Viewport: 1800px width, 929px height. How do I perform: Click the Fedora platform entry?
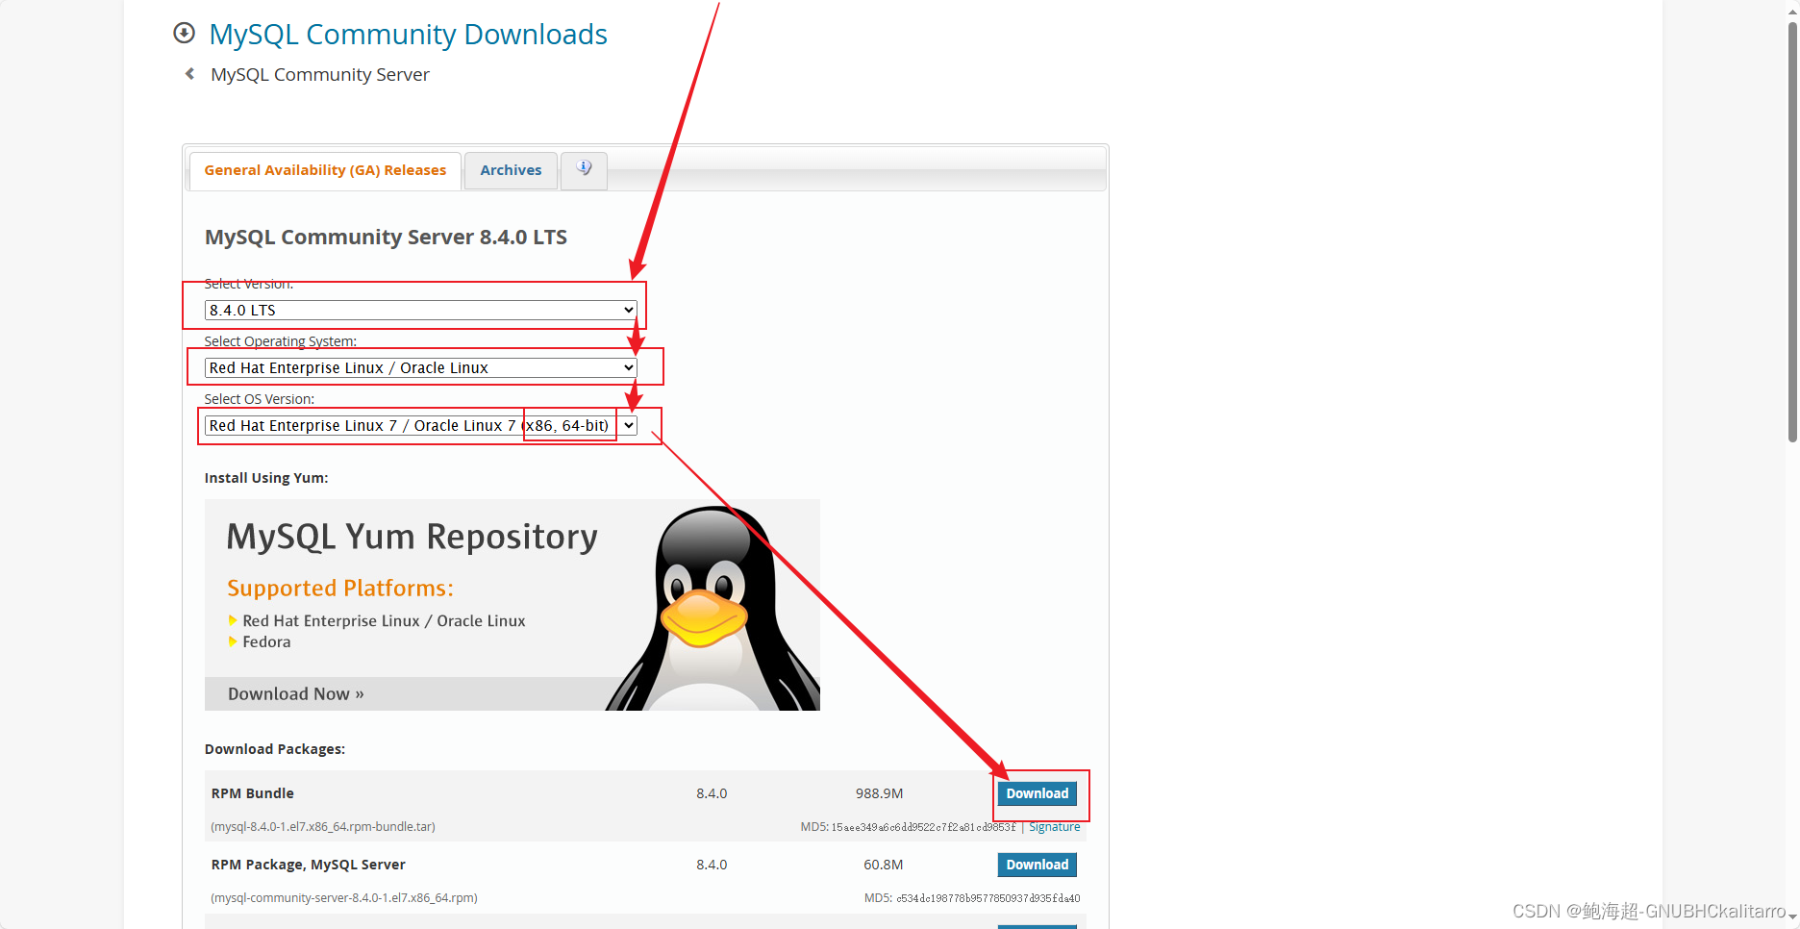[266, 642]
